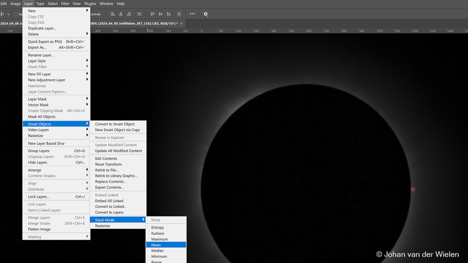The width and height of the screenshot is (468, 263).
Task: Select Median stack mode
Action: pyautogui.click(x=166, y=251)
